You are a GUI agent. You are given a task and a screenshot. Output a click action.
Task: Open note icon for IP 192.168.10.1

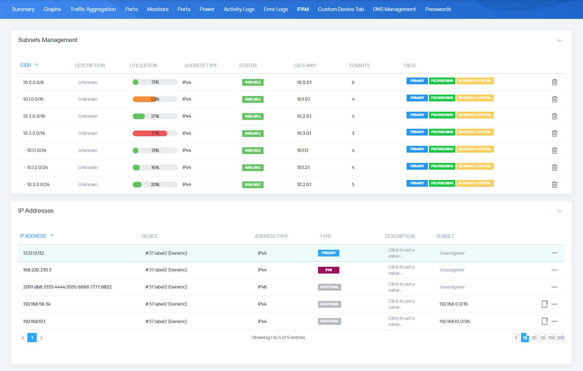point(545,321)
